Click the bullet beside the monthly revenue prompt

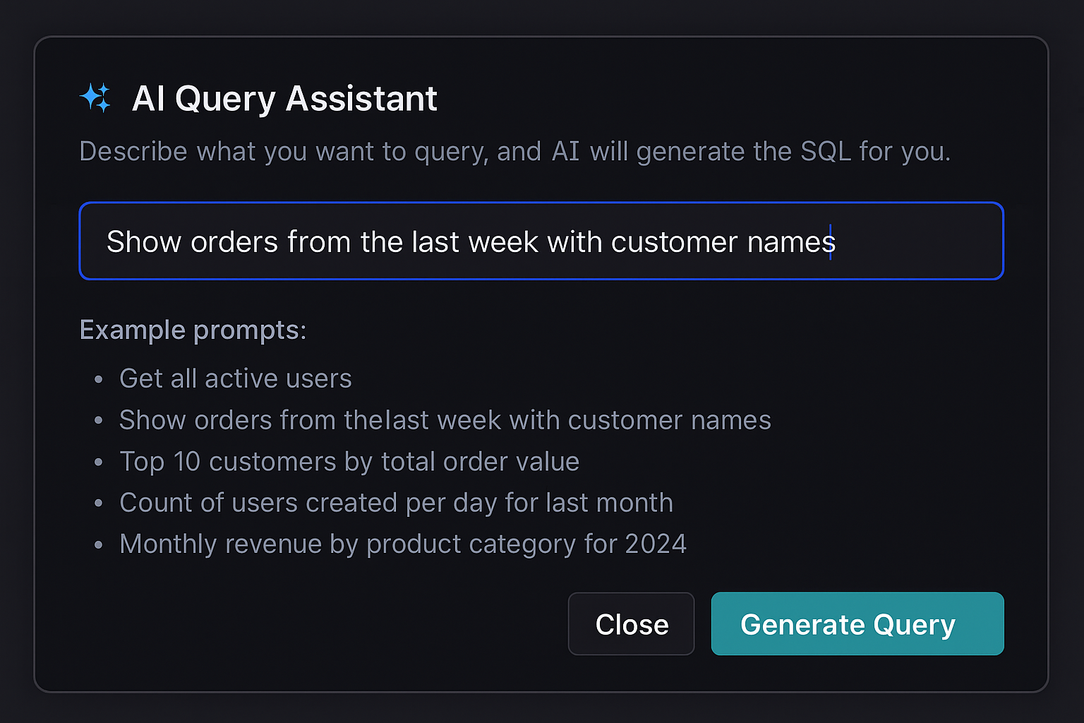click(x=98, y=544)
